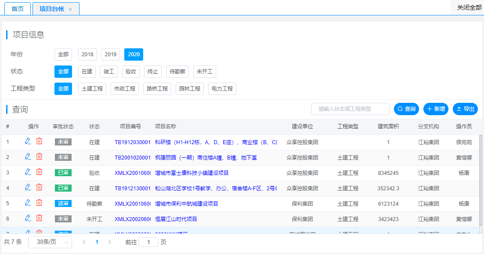Screen dimensions: 484x254
Task: Select 全部 in the 年份 filter
Action: tap(63, 54)
